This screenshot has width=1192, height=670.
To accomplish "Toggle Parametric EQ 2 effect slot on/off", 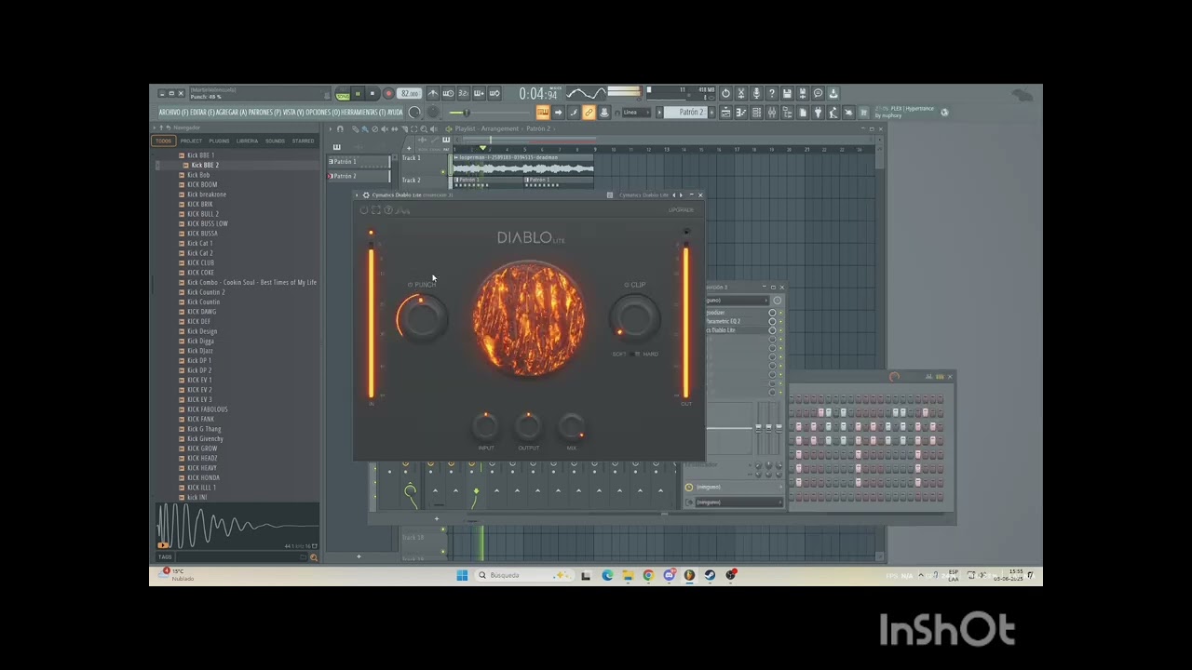I will pyautogui.click(x=772, y=321).
